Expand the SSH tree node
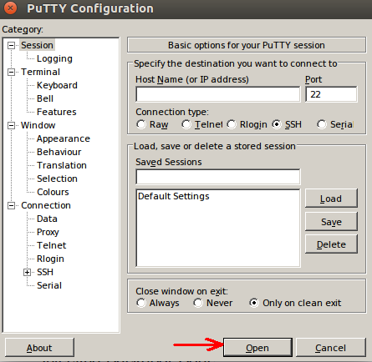 27,273
